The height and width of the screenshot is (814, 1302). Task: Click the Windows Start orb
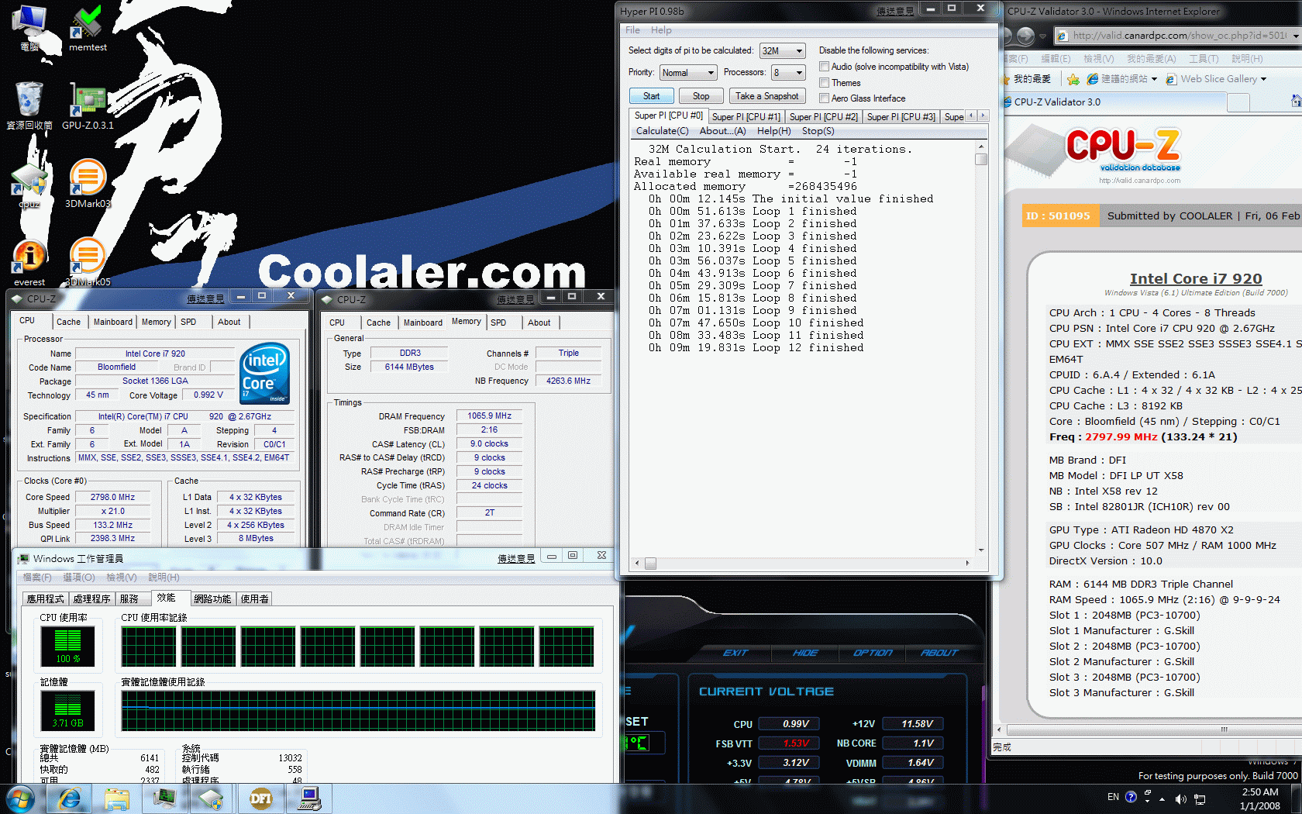click(x=19, y=798)
